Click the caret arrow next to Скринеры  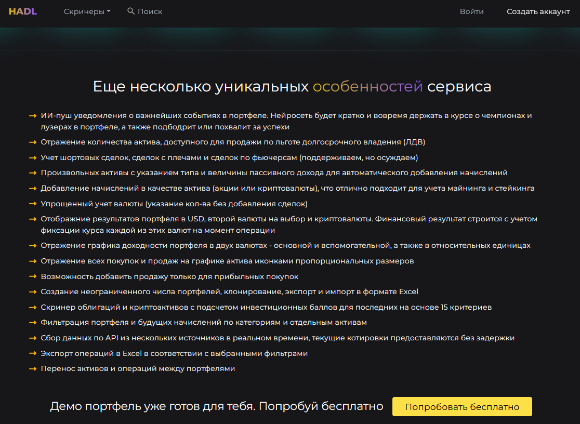(x=109, y=11)
